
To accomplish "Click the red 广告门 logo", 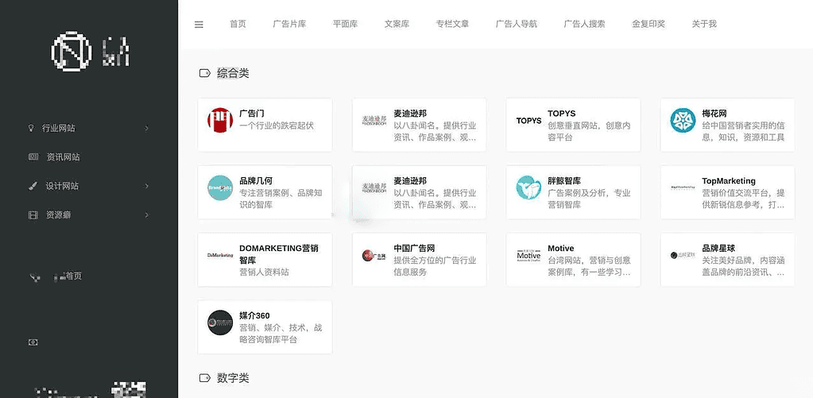I will [x=220, y=120].
